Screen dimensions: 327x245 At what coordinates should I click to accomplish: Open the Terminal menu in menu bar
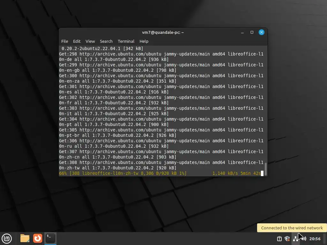(x=126, y=41)
